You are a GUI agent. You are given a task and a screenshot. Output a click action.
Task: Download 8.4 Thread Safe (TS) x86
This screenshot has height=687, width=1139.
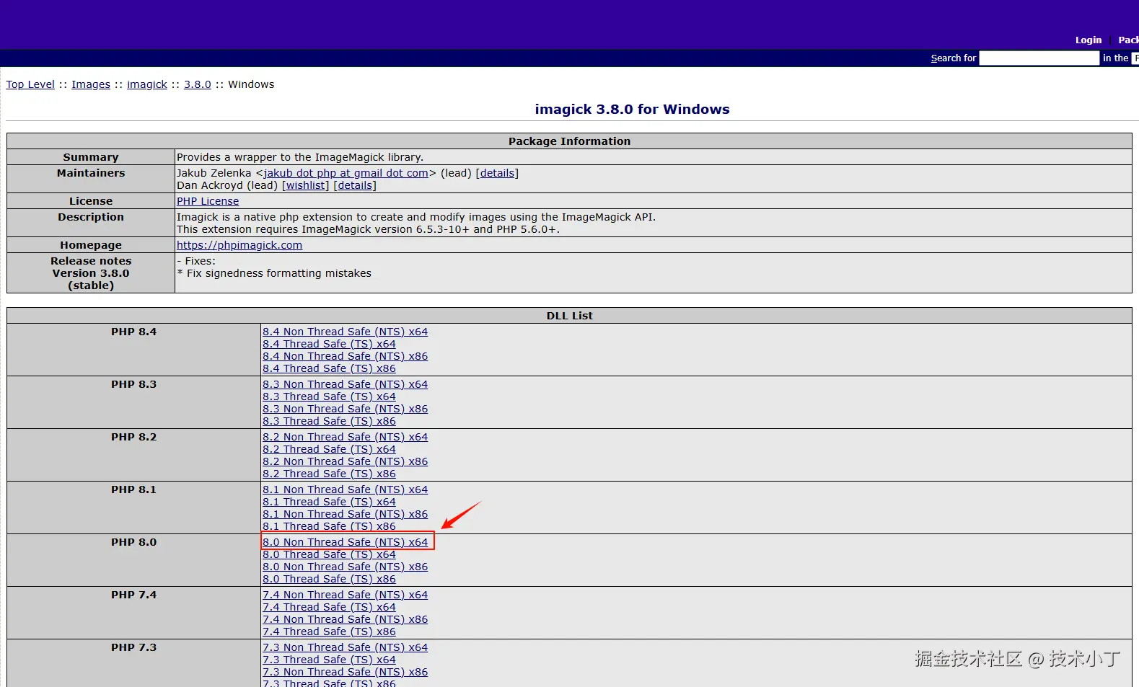[x=329, y=368]
